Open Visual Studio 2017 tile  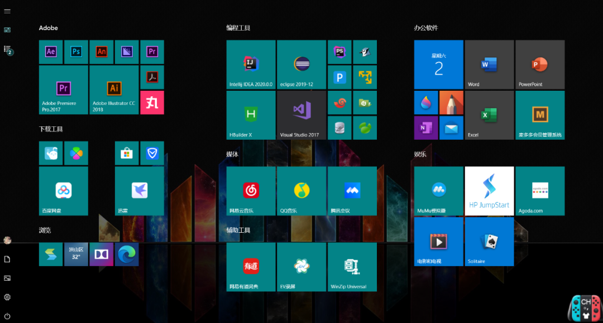click(302, 115)
